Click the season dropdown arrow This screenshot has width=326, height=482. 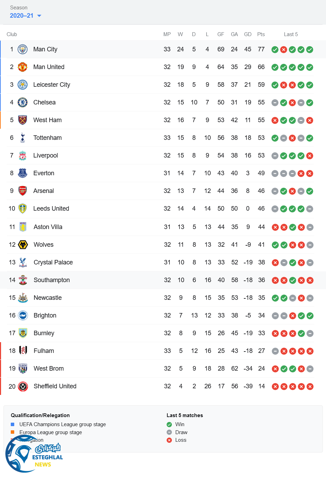pos(39,16)
